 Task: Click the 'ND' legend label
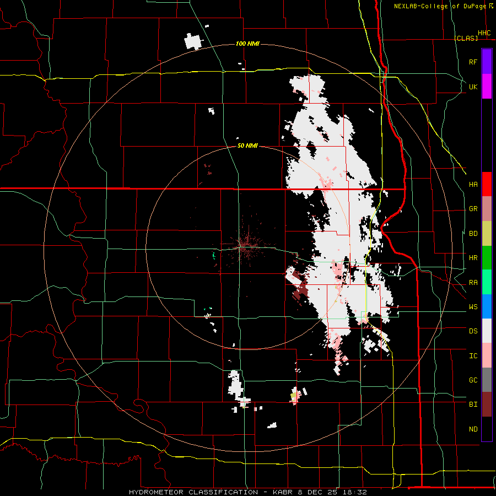coord(473,429)
